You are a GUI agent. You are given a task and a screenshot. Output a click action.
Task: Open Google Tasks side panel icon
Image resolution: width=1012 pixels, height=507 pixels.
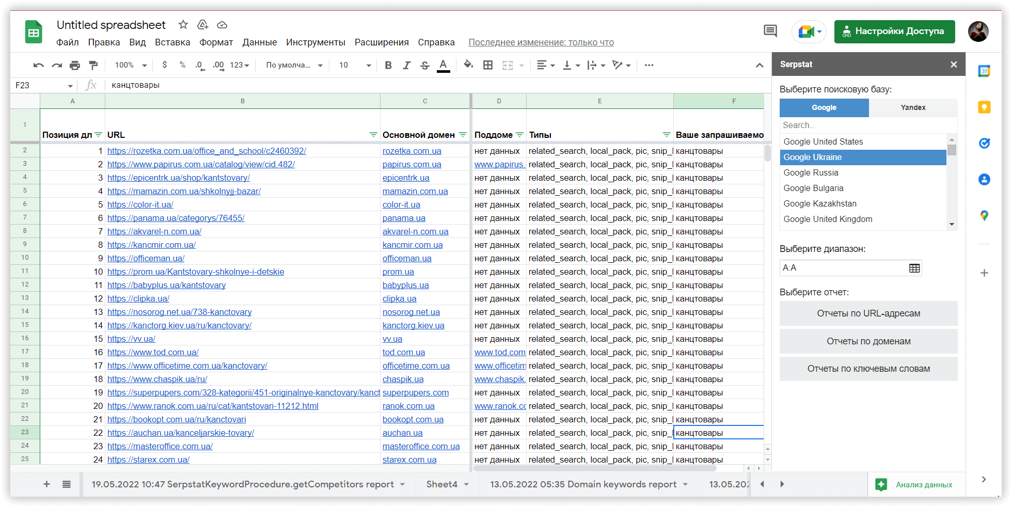[984, 143]
